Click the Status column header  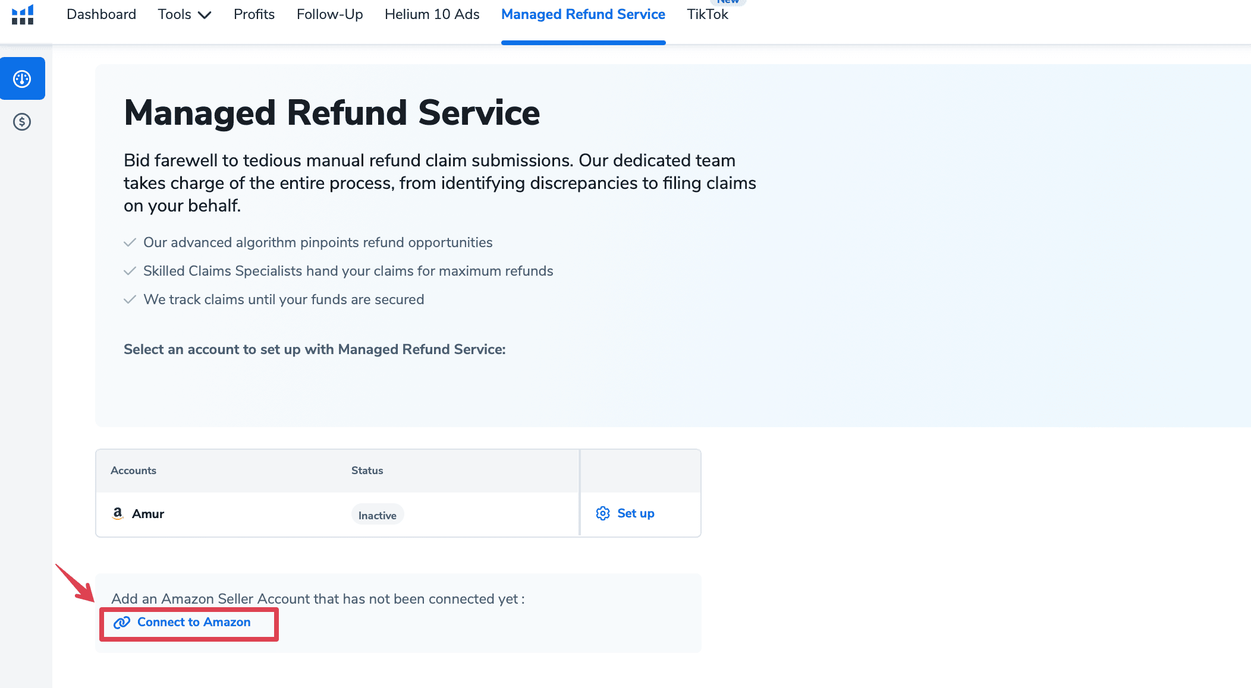367,471
